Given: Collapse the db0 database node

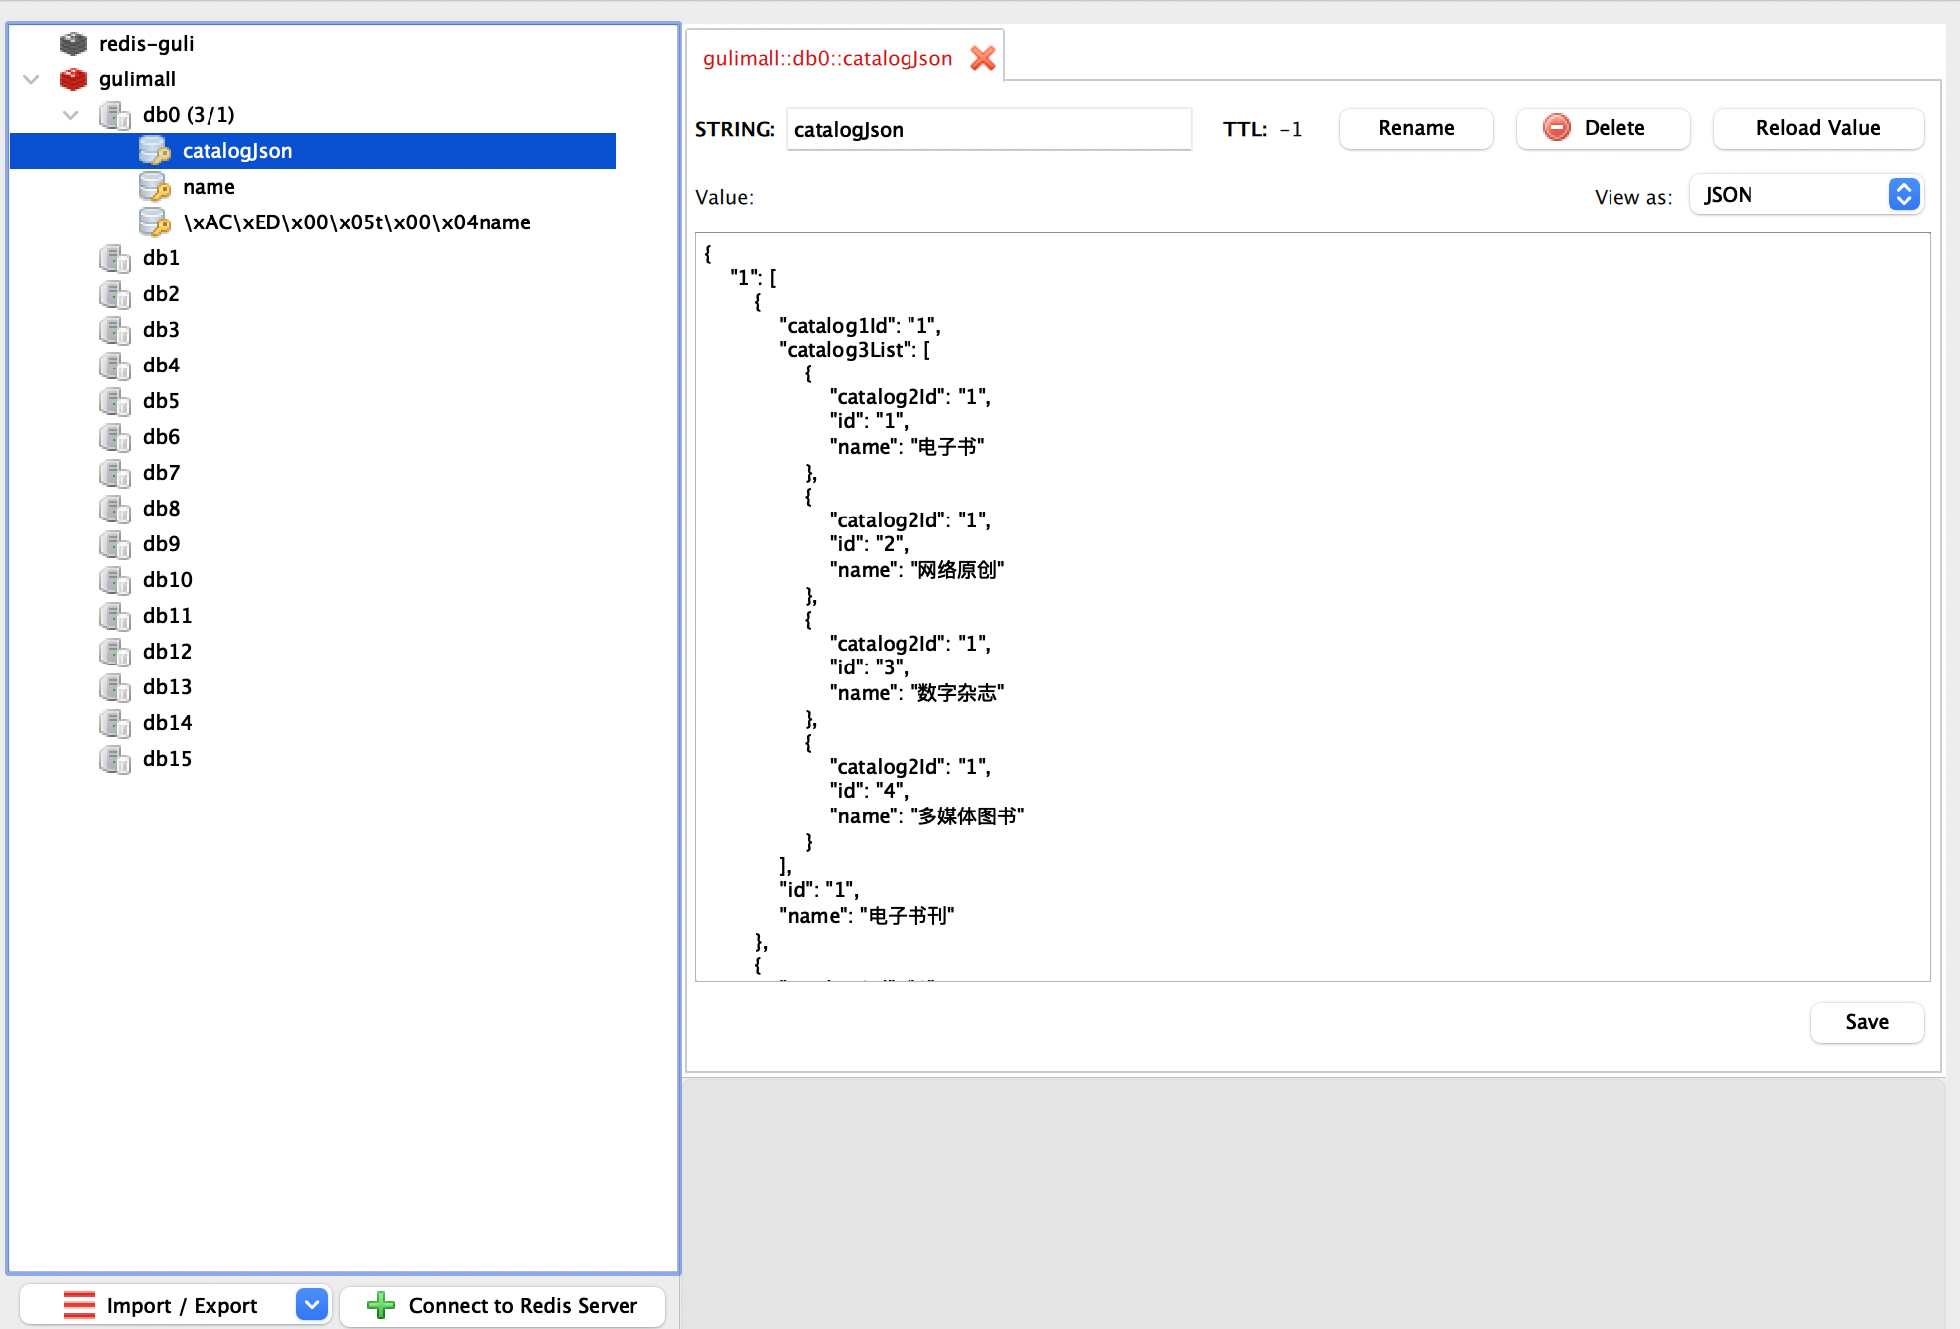Looking at the screenshot, I should point(70,115).
